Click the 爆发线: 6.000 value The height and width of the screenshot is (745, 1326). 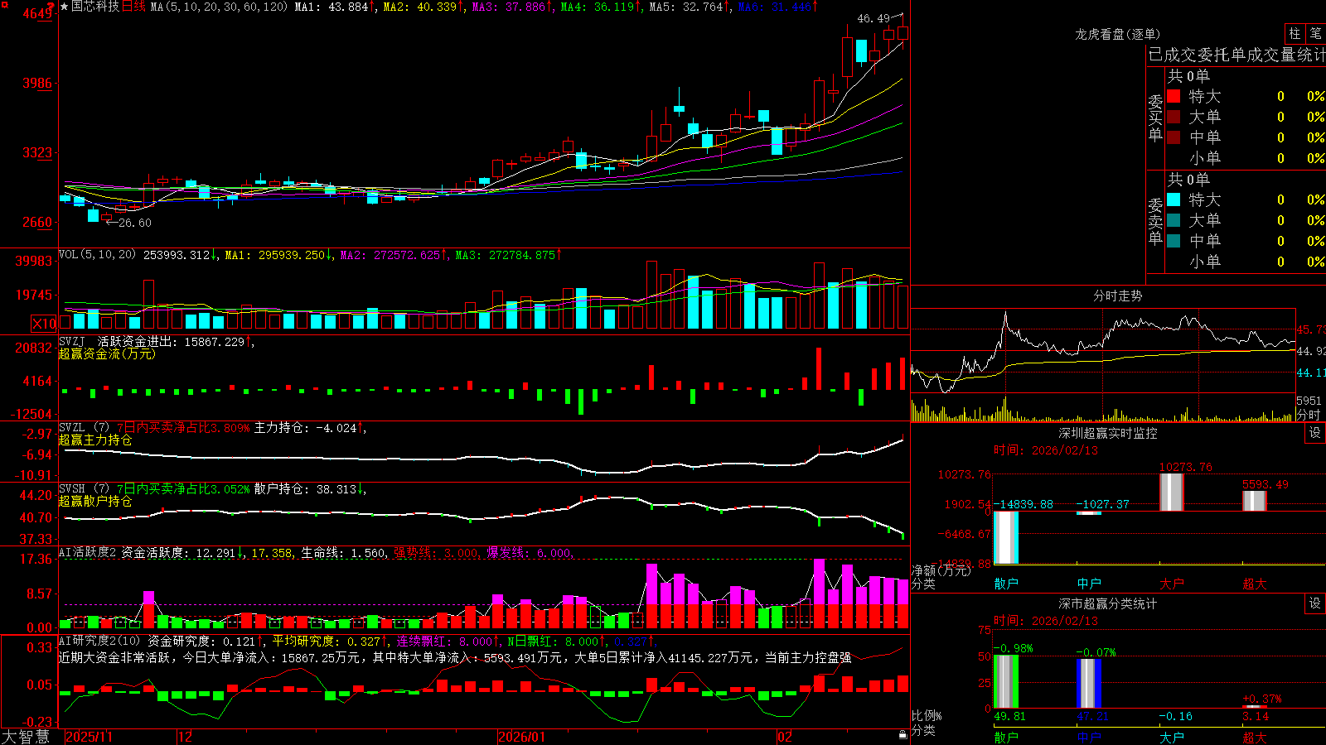tap(529, 553)
